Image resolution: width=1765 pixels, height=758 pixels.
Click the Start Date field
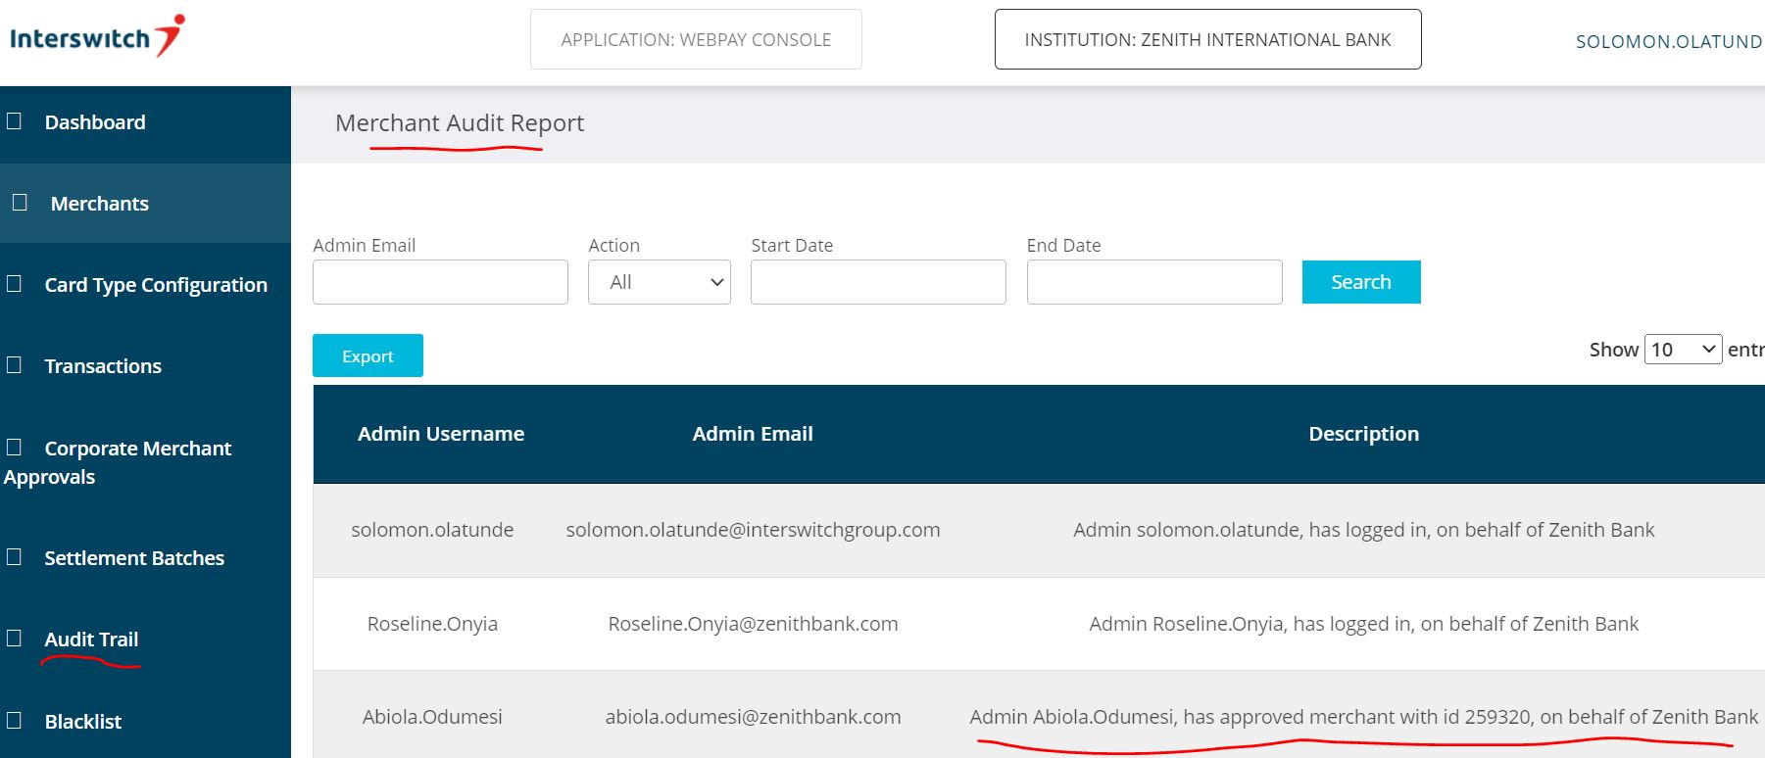pyautogui.click(x=878, y=282)
